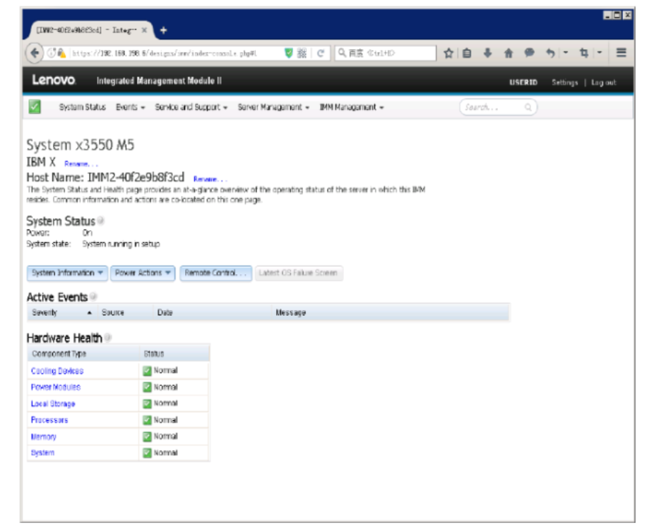Click the reload page icon
The image size is (653, 526).
[x=320, y=53]
